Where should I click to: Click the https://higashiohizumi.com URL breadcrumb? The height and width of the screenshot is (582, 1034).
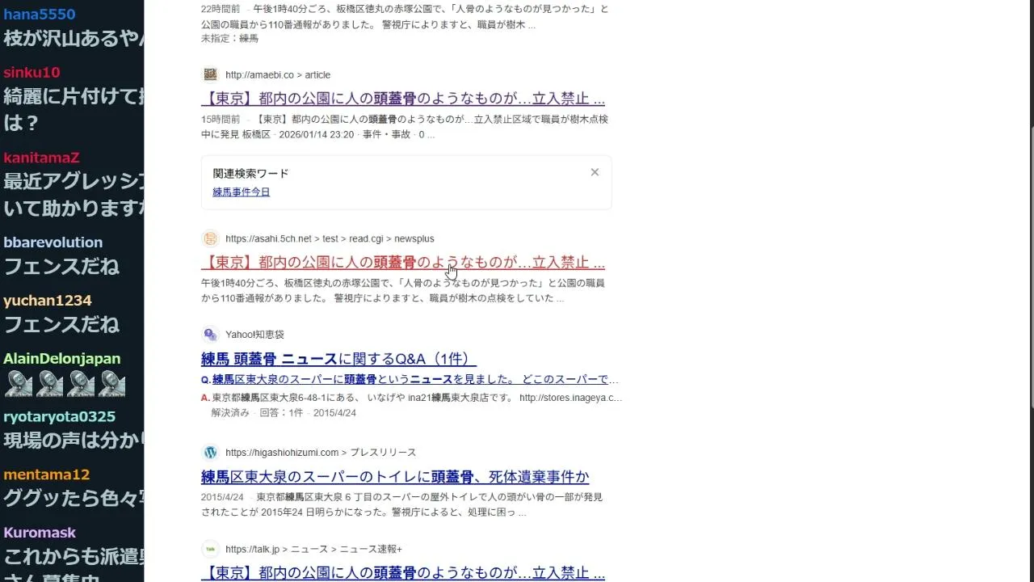[x=321, y=453]
